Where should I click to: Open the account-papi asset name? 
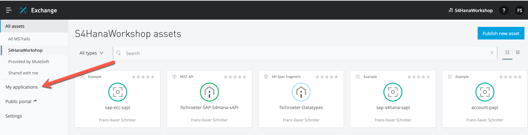tap(485, 108)
